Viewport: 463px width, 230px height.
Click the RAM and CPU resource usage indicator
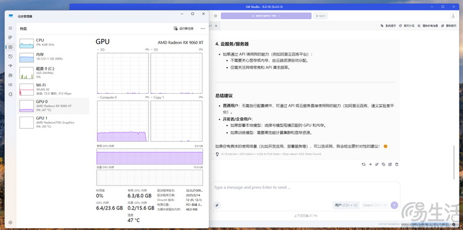coord(430,224)
